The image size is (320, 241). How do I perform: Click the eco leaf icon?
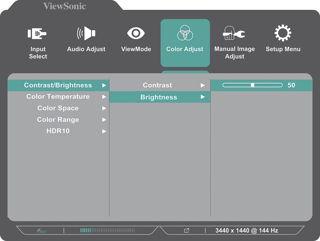(40, 230)
